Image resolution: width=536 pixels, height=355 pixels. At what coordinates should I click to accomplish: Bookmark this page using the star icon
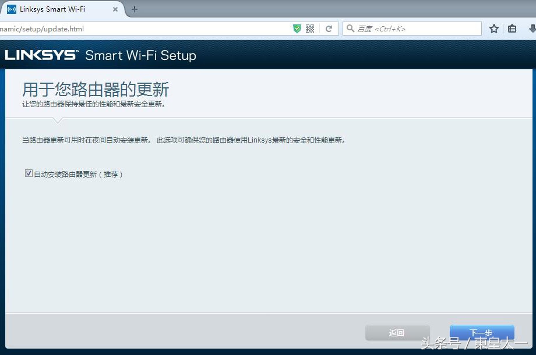(493, 28)
